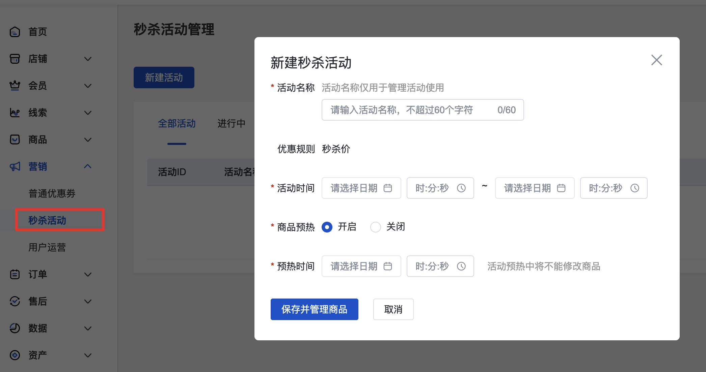Click clock icon in activity end time field
The height and width of the screenshot is (372, 706).
pyautogui.click(x=635, y=188)
